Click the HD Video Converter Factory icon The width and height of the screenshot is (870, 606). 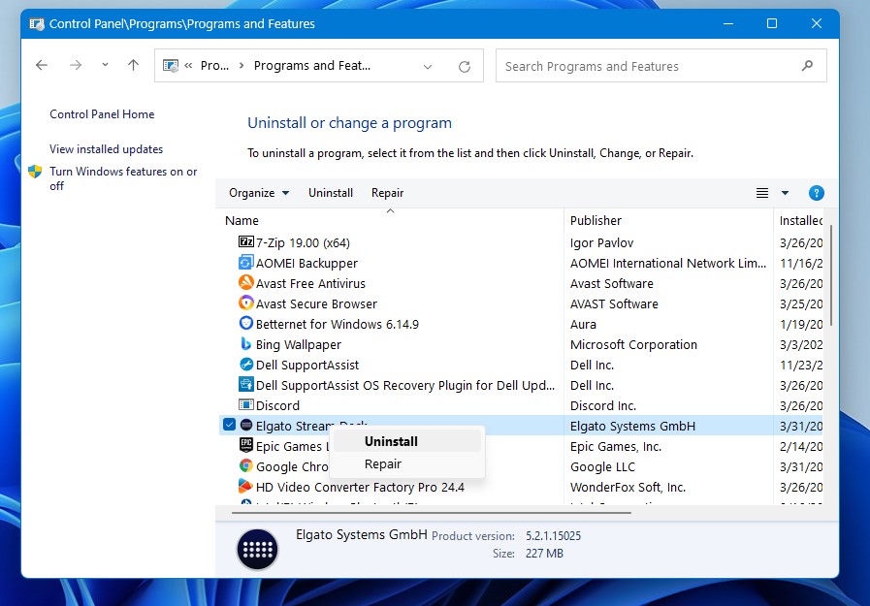click(x=245, y=486)
